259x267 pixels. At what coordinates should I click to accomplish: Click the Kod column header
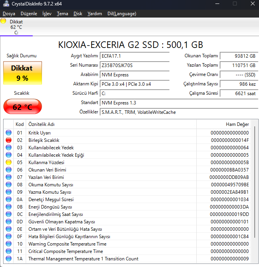click(x=19, y=124)
